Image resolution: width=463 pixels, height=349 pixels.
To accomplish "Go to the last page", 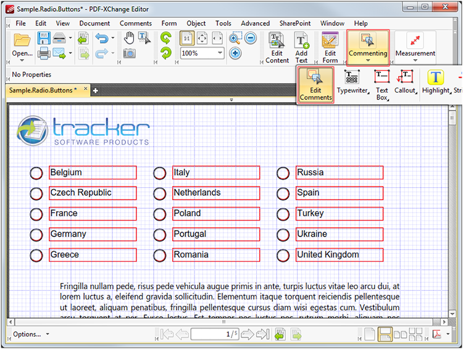I will point(262,334).
